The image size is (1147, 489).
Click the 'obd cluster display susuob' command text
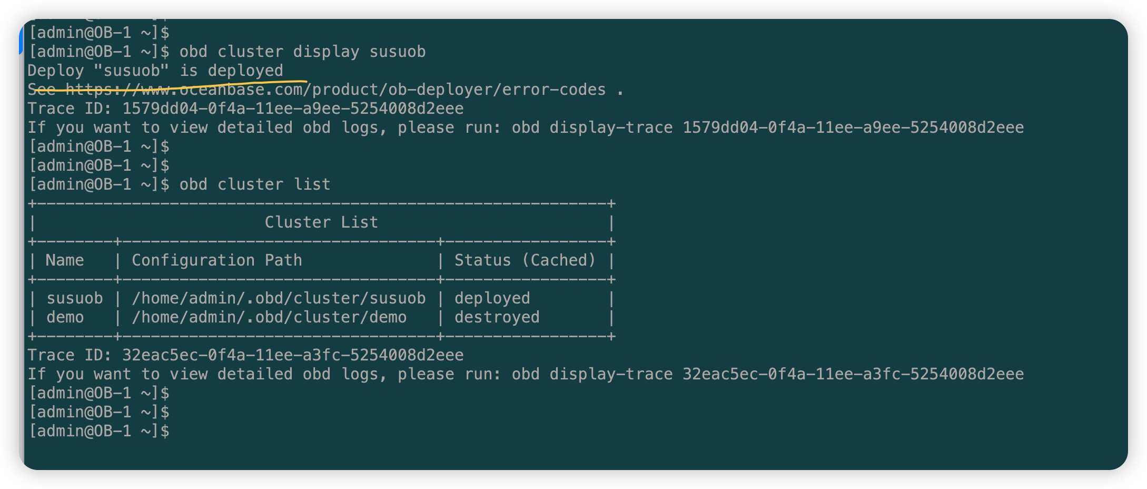[x=302, y=52]
